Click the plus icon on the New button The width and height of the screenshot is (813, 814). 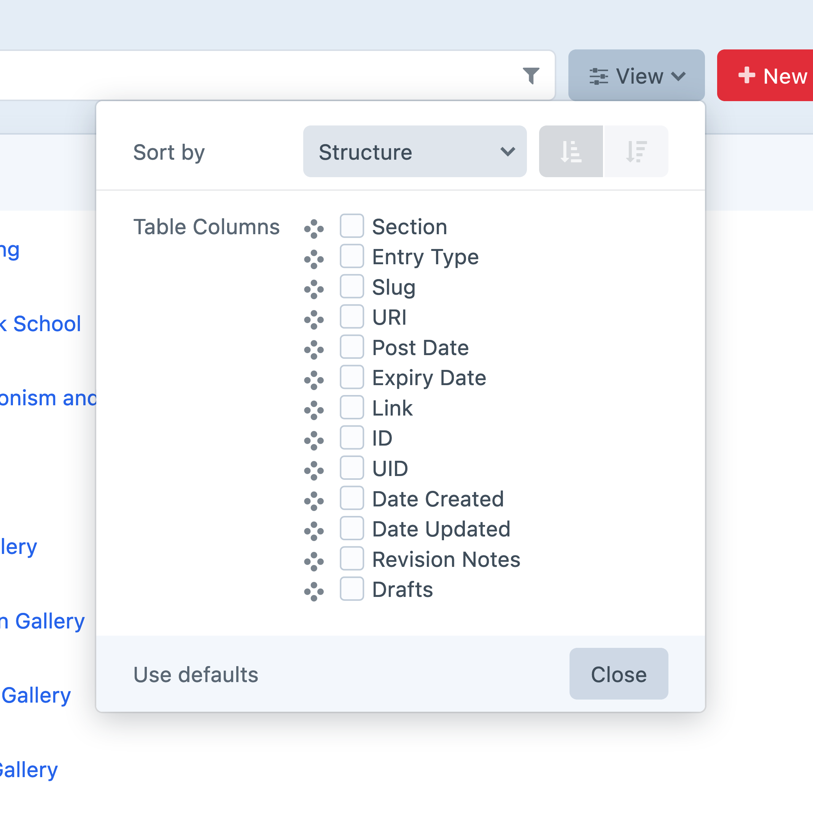pos(747,76)
